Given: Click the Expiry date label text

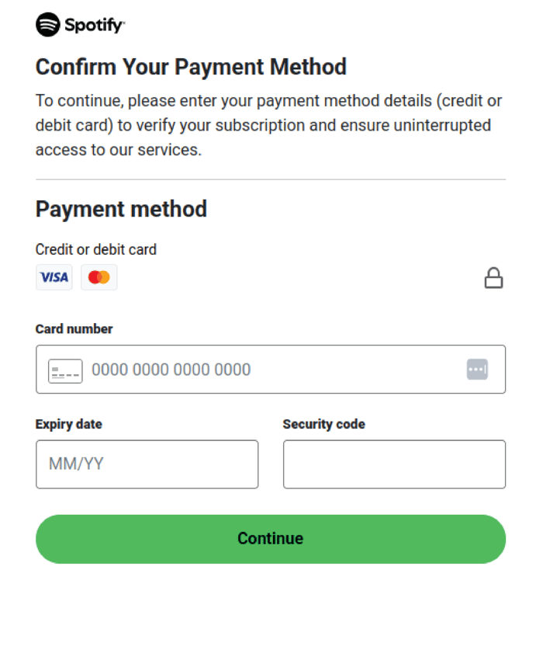Looking at the screenshot, I should (68, 424).
